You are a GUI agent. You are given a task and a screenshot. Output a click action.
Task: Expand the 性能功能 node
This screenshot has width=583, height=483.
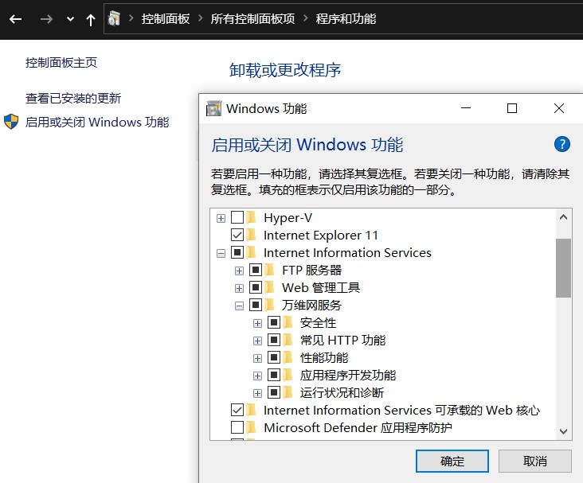coord(257,358)
